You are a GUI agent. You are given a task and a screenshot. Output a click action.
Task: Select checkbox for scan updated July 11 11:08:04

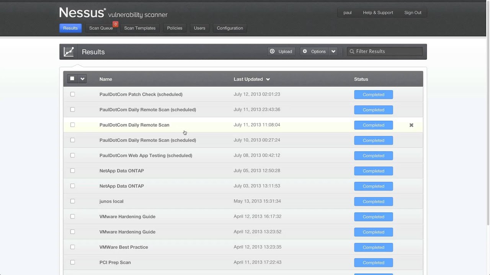tap(72, 125)
